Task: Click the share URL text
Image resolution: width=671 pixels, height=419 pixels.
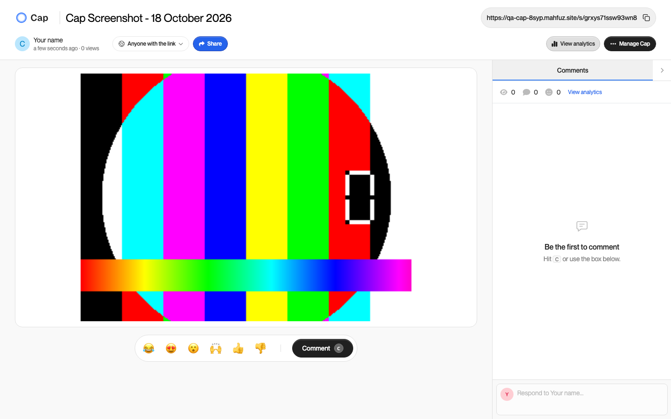Action: 561,18
